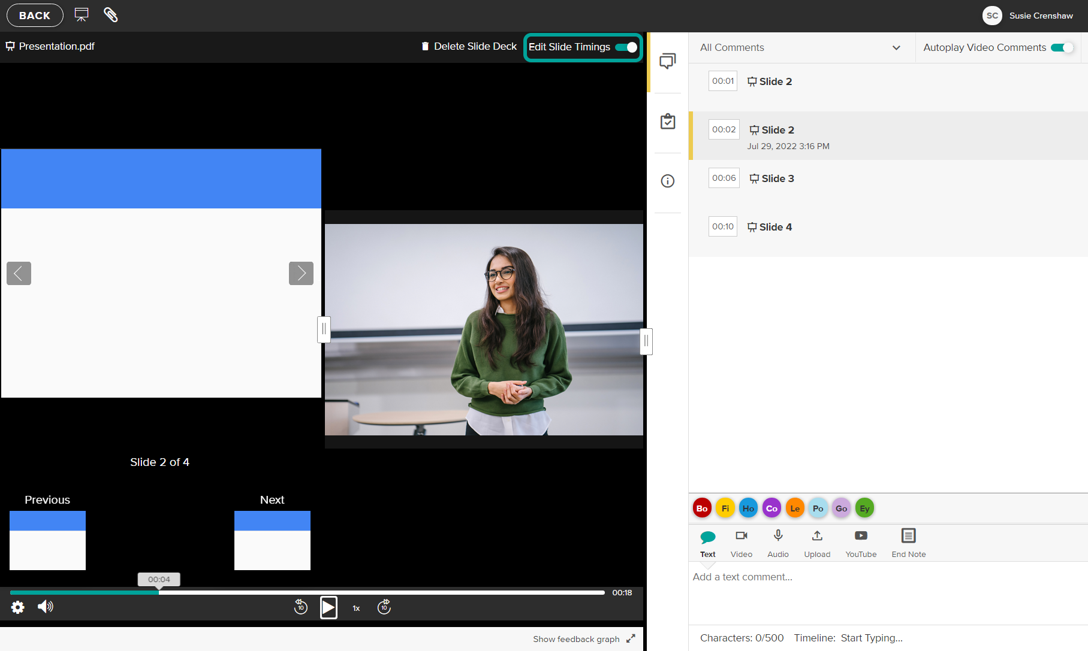This screenshot has width=1088, height=651.
Task: Select the Ho blue marker
Action: [749, 508]
